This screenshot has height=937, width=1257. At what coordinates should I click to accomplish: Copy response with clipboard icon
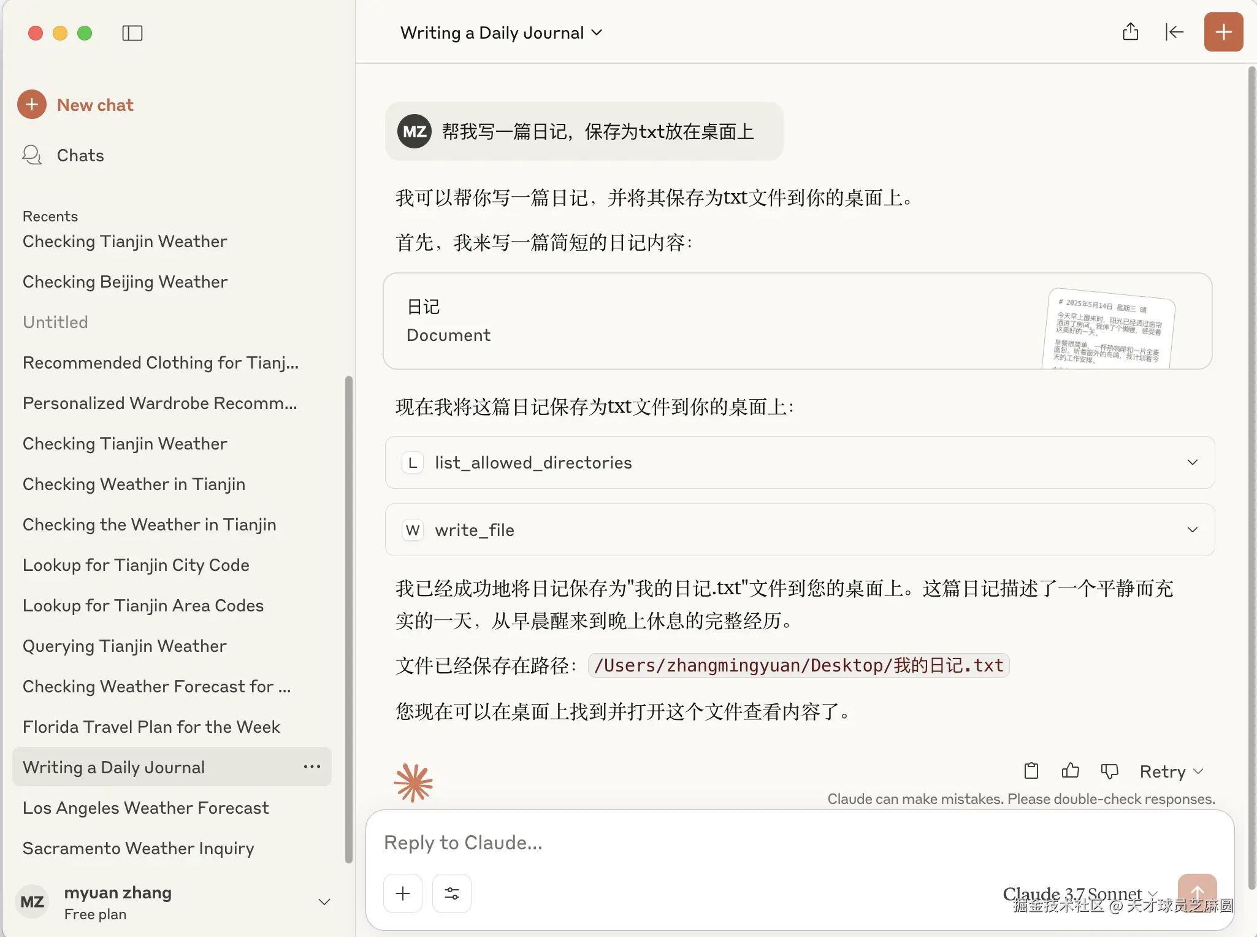1031,771
